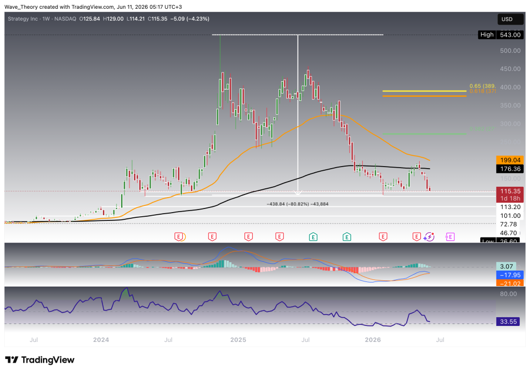Viewport: 530px width, 373px height.
Task: Click the blue MACD value −17.95
Action: coord(510,275)
